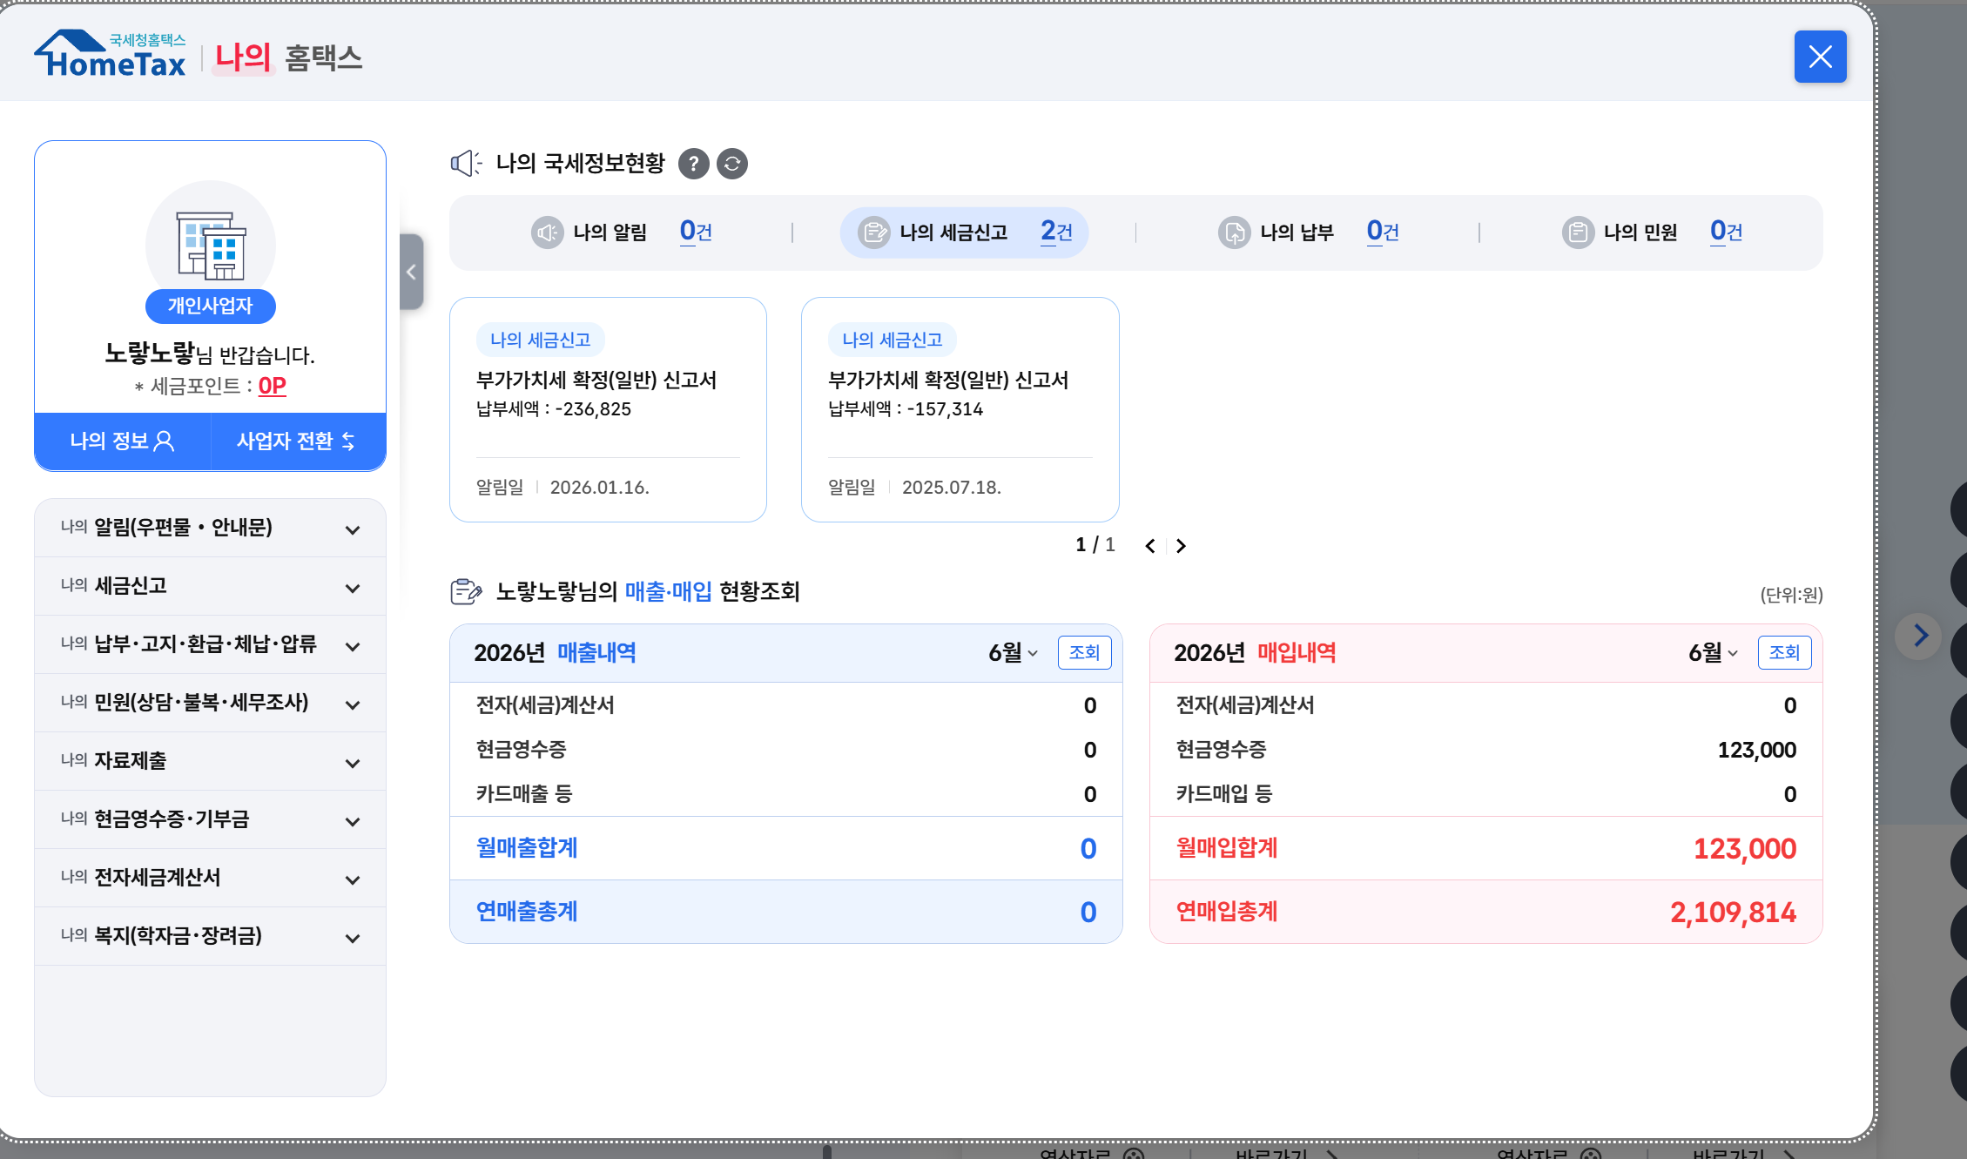Close the 나의 홈택스 popup

1820,57
